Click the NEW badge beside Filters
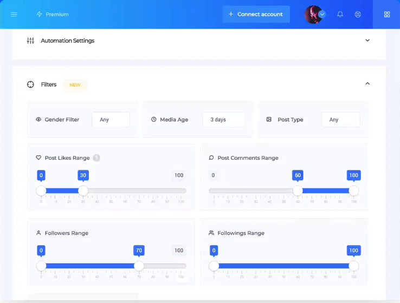This screenshot has height=303, width=400. tap(75, 85)
